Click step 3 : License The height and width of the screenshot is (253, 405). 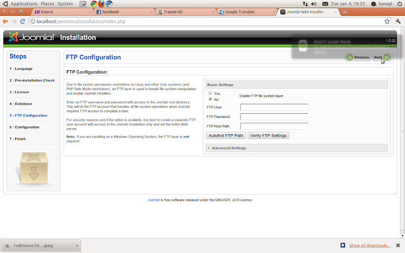(19, 92)
